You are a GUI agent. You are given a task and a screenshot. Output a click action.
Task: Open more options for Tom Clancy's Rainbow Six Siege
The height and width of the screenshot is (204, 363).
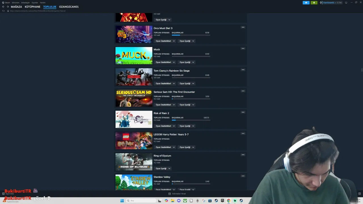(243, 70)
